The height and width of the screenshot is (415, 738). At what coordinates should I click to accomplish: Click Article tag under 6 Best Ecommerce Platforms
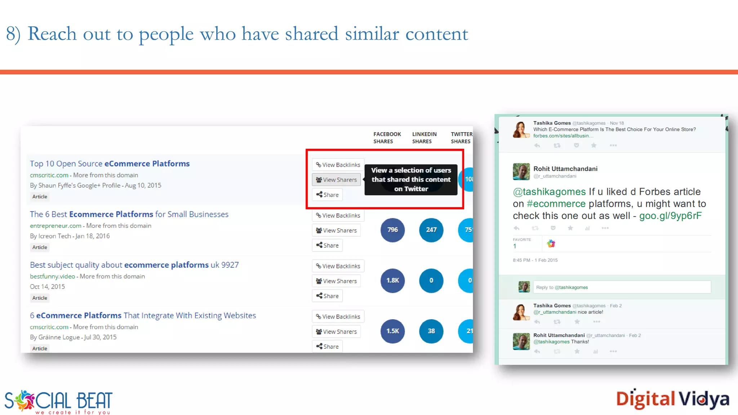pyautogui.click(x=40, y=247)
